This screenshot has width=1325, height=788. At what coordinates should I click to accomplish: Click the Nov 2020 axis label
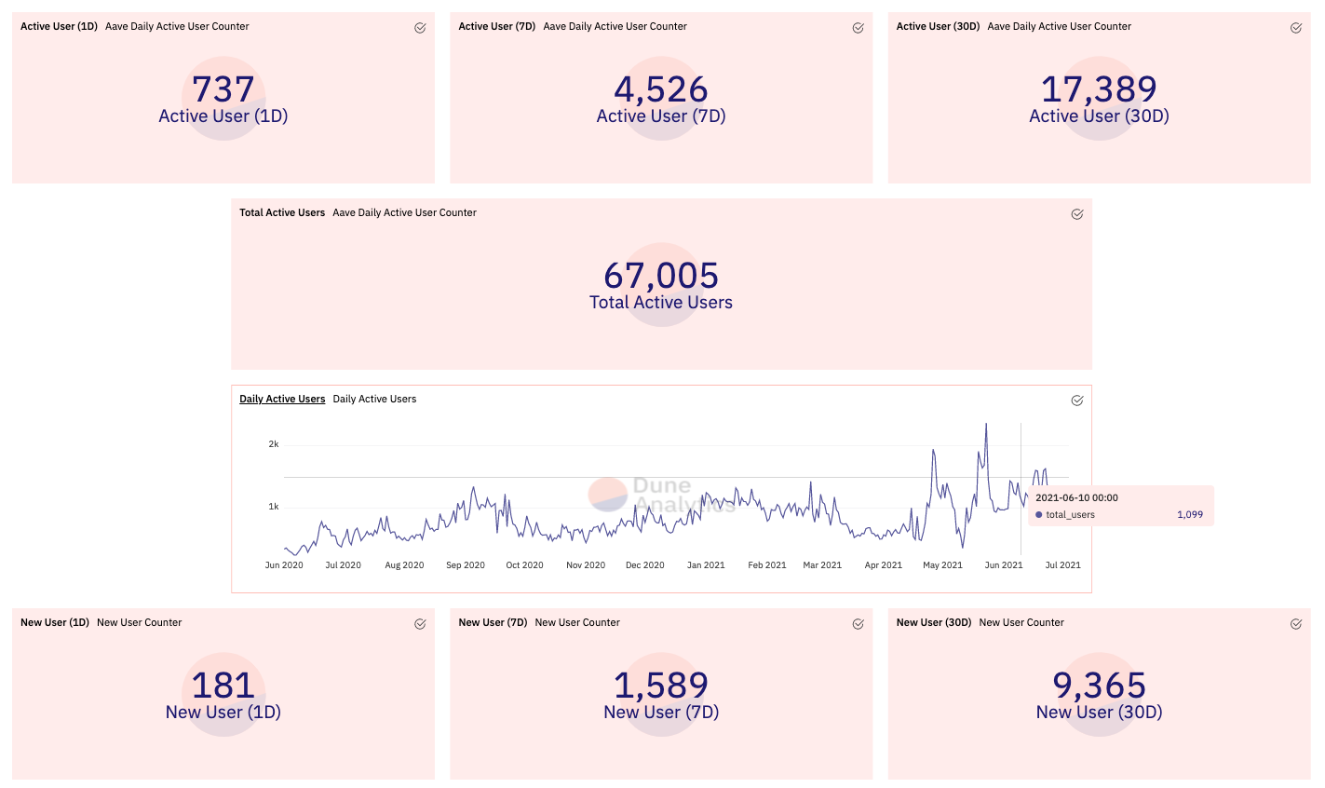(586, 564)
